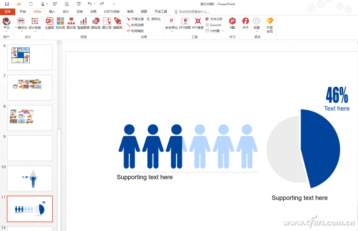358x231 pixels.
Task: Select 'Supporting text here' under pie chart
Action: tap(299, 198)
